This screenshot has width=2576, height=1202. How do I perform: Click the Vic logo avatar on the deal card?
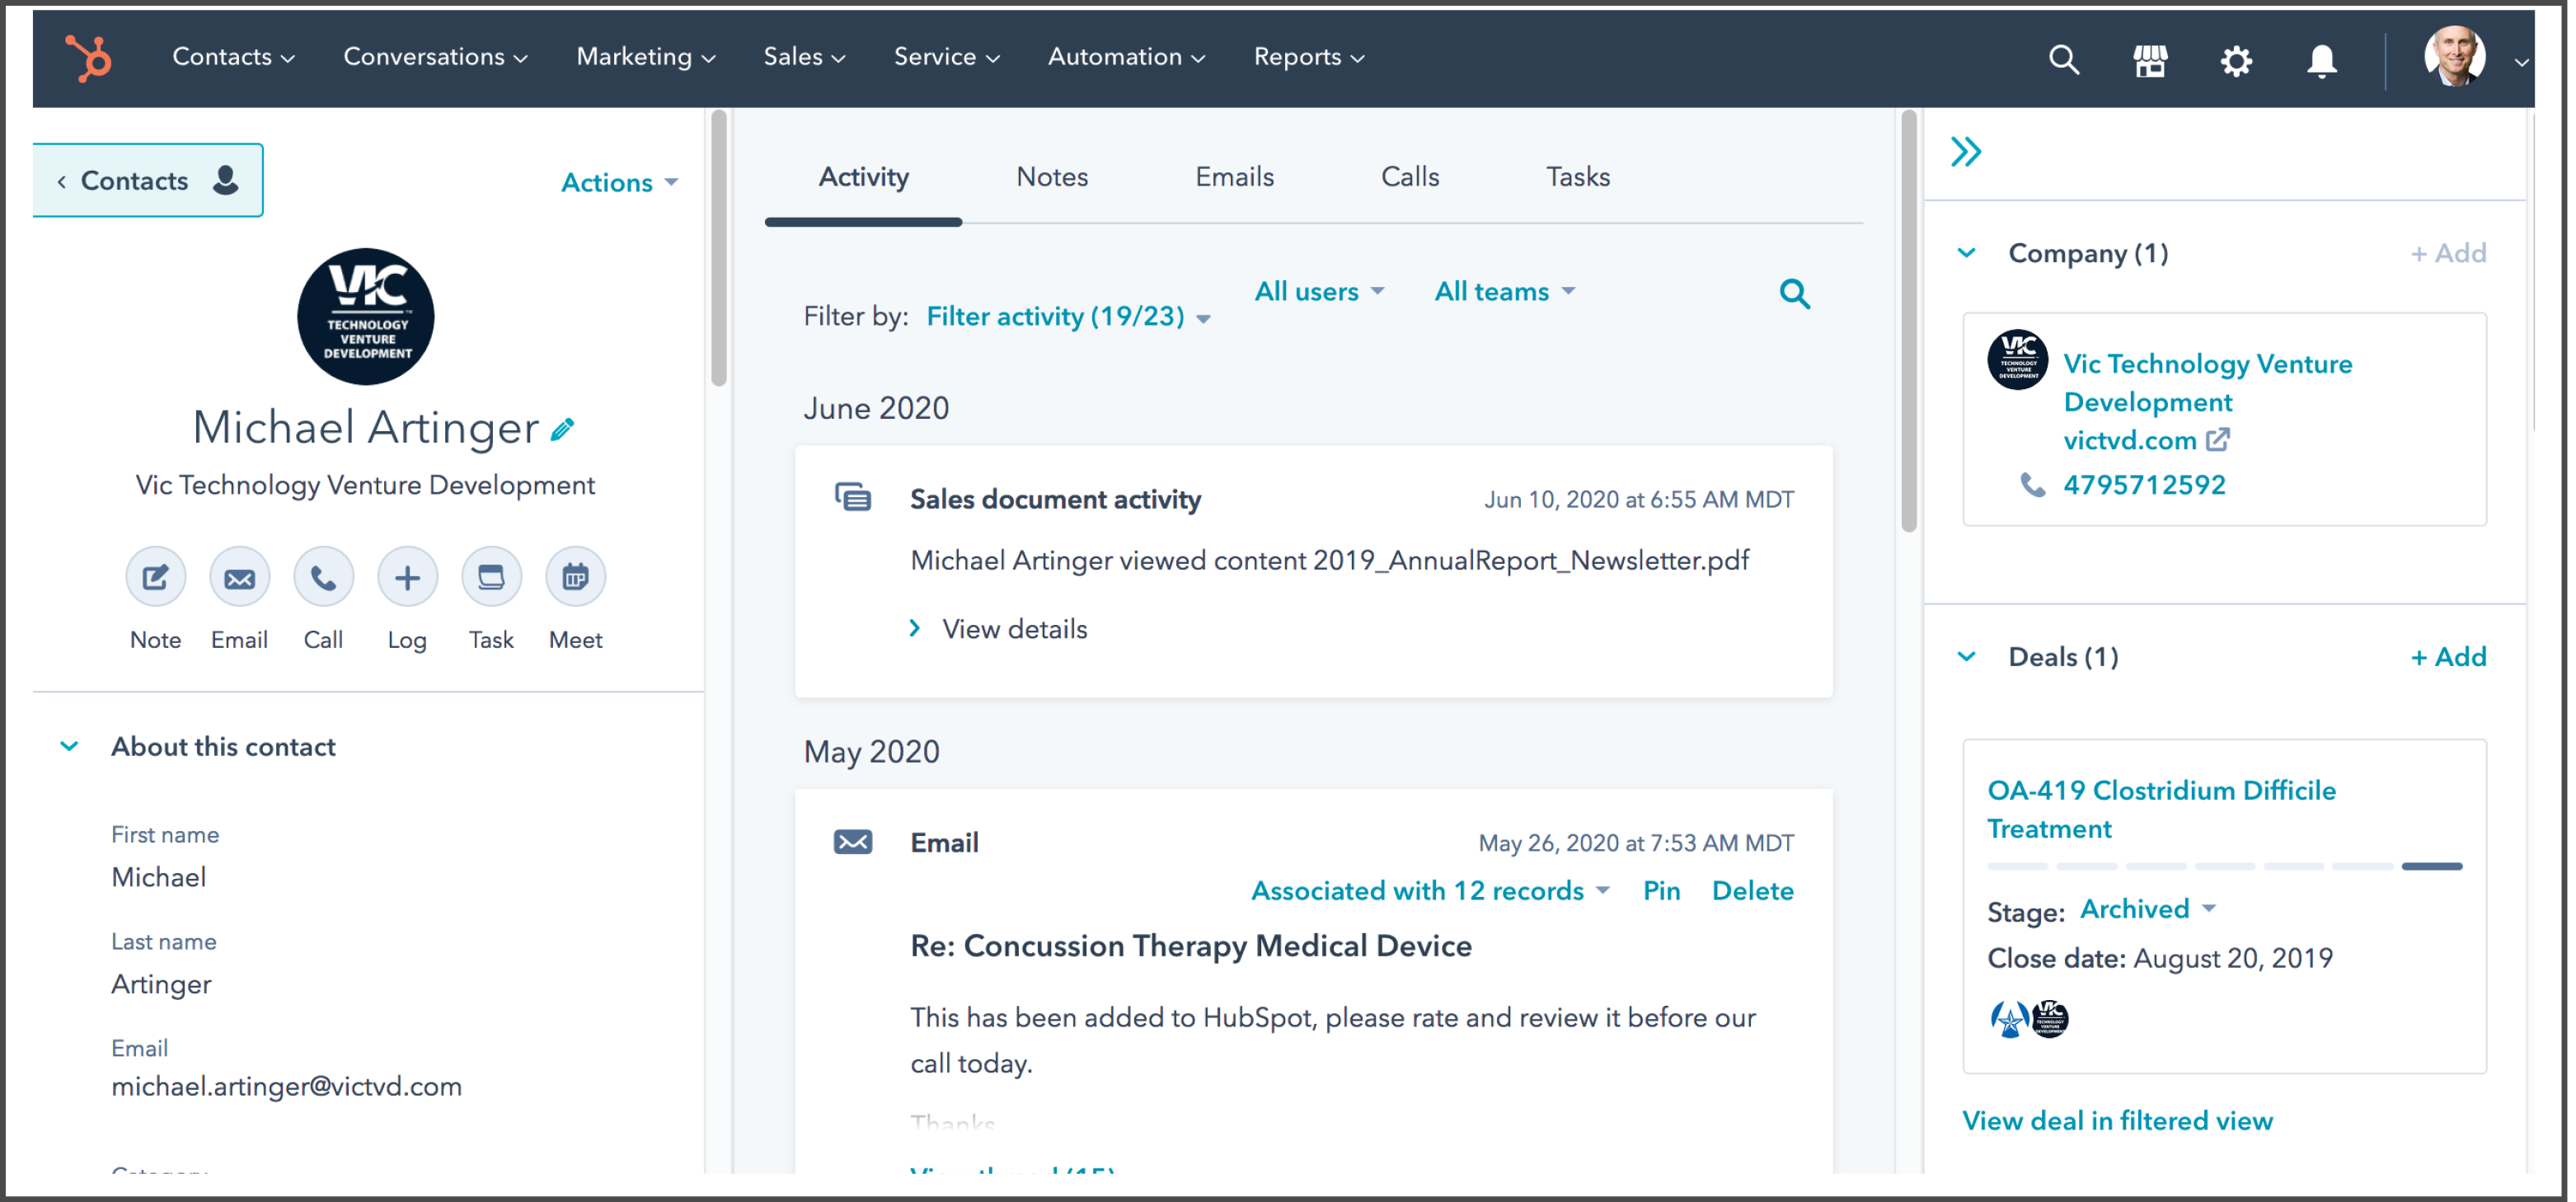(2050, 1019)
